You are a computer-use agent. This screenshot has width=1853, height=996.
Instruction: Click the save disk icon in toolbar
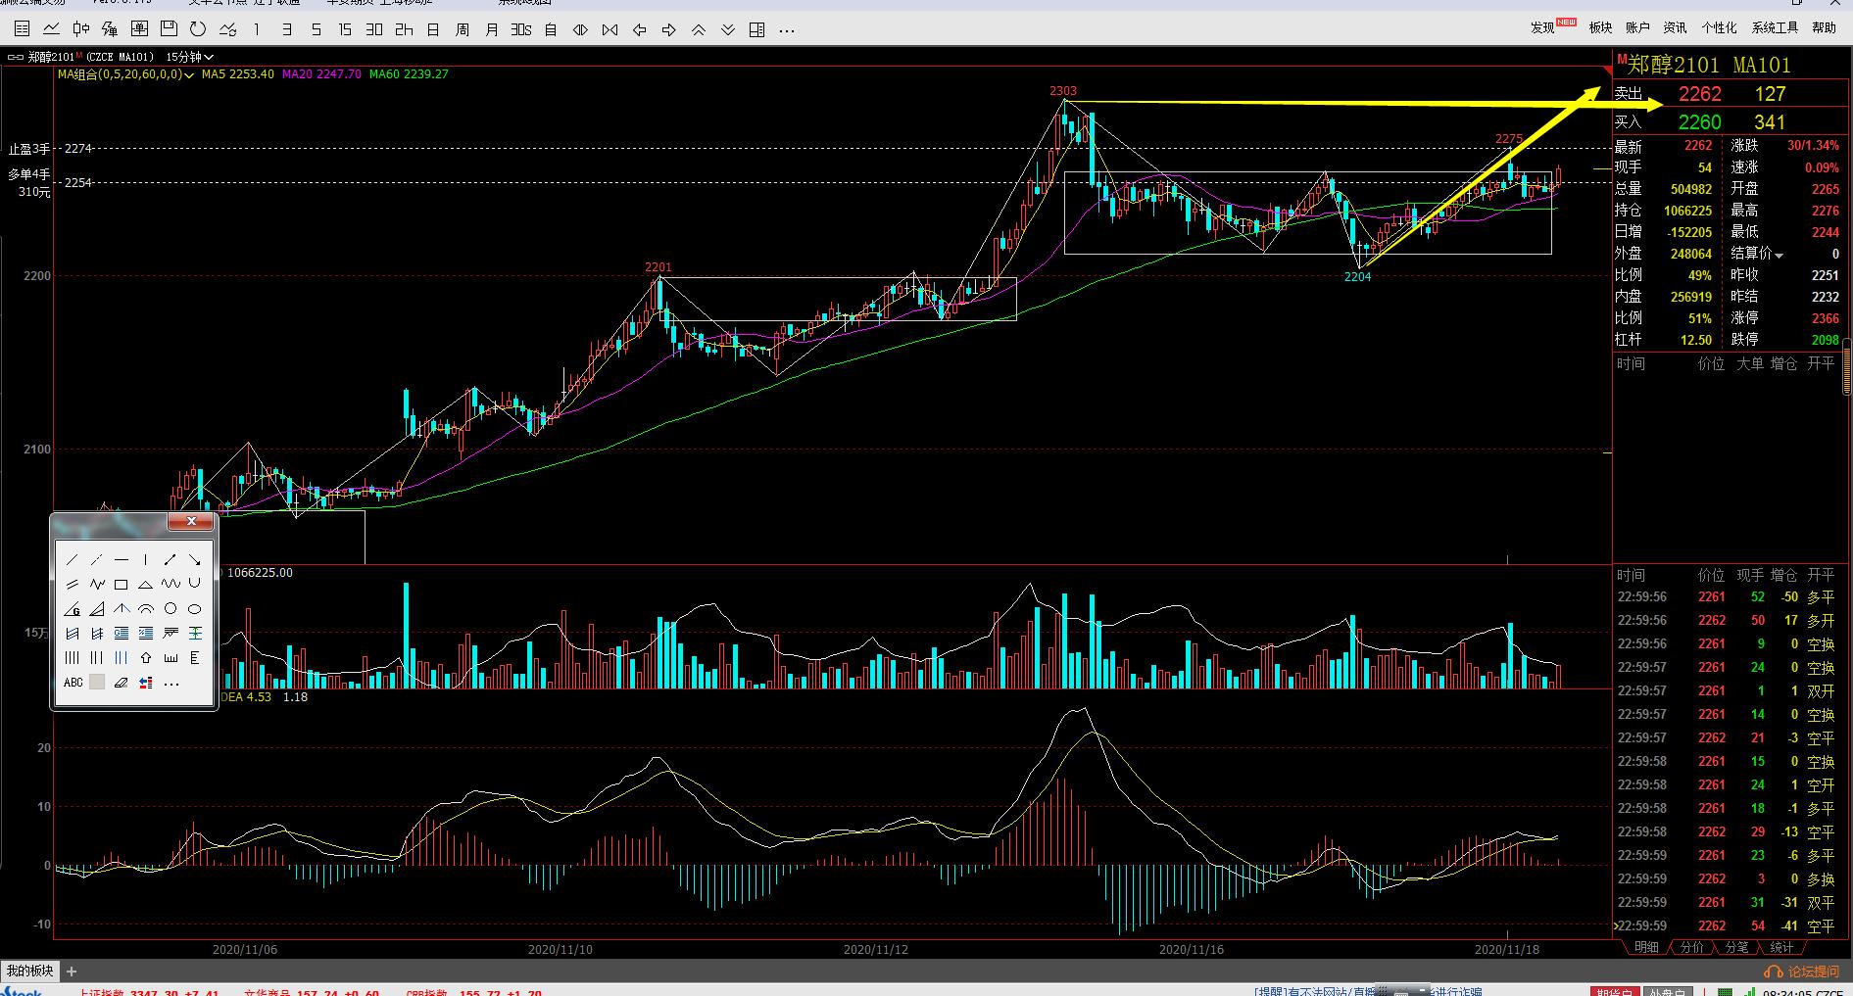(x=169, y=29)
